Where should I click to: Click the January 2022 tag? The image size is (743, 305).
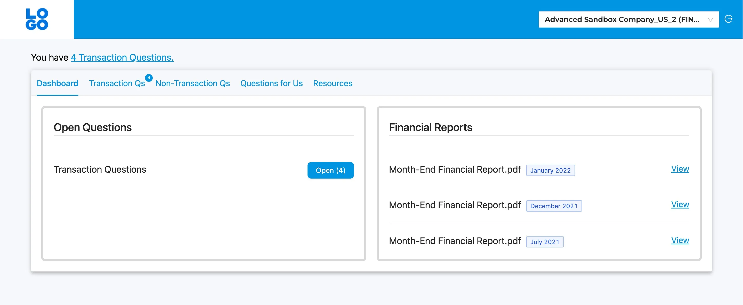pyautogui.click(x=550, y=170)
